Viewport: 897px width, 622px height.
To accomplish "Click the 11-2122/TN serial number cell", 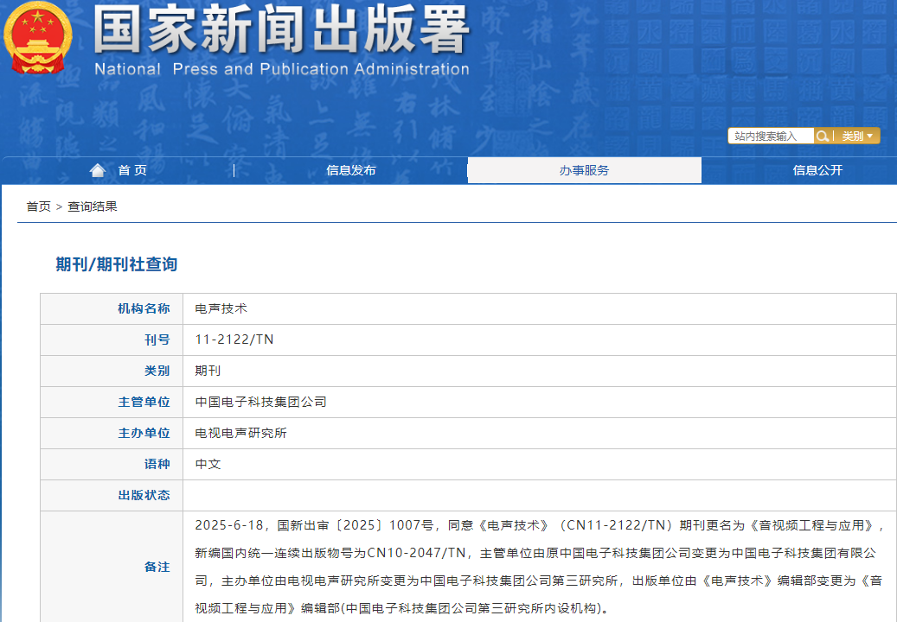I will (234, 340).
